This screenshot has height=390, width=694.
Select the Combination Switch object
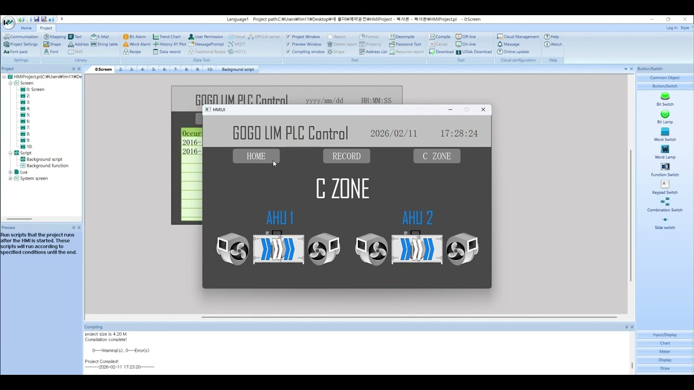coord(665,205)
